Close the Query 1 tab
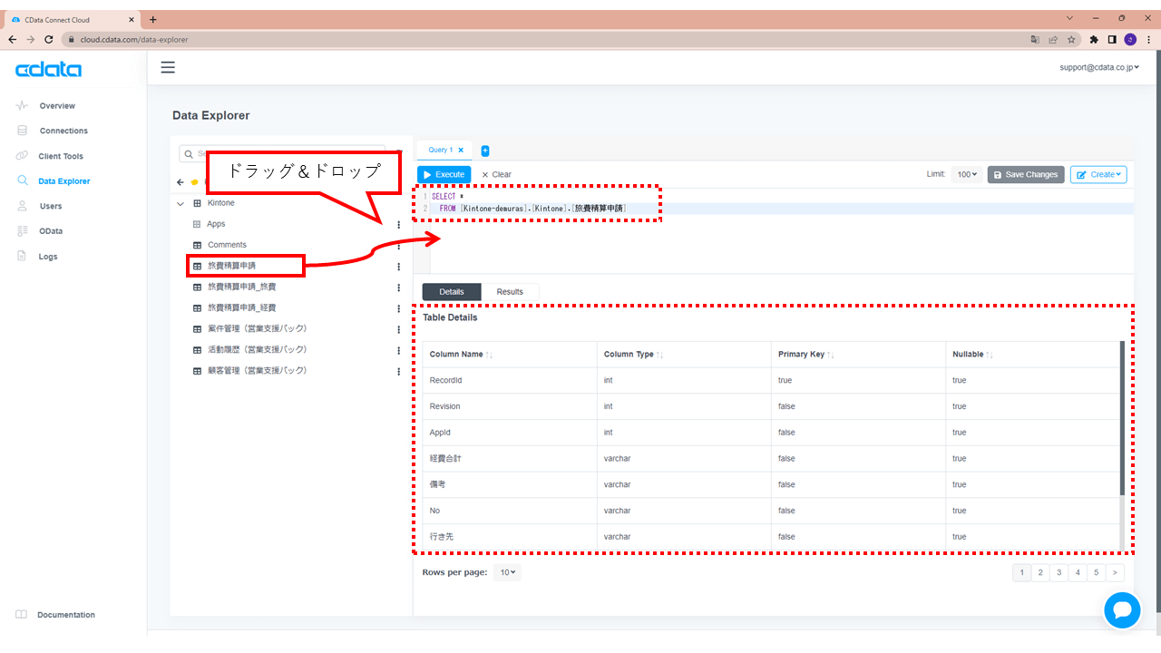 click(461, 151)
